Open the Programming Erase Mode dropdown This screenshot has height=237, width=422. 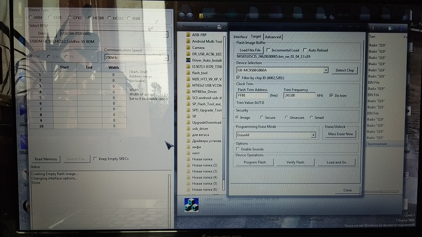coord(313,135)
